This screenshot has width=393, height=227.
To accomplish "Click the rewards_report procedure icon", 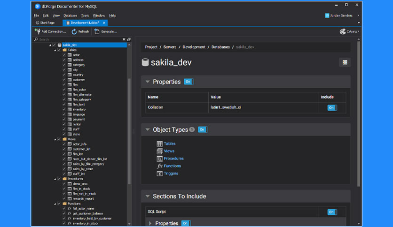I will [70, 198].
